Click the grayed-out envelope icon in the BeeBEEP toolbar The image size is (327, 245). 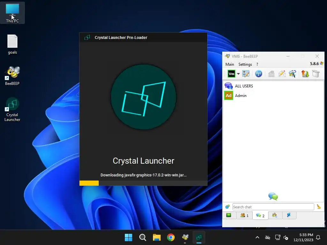coord(271,74)
